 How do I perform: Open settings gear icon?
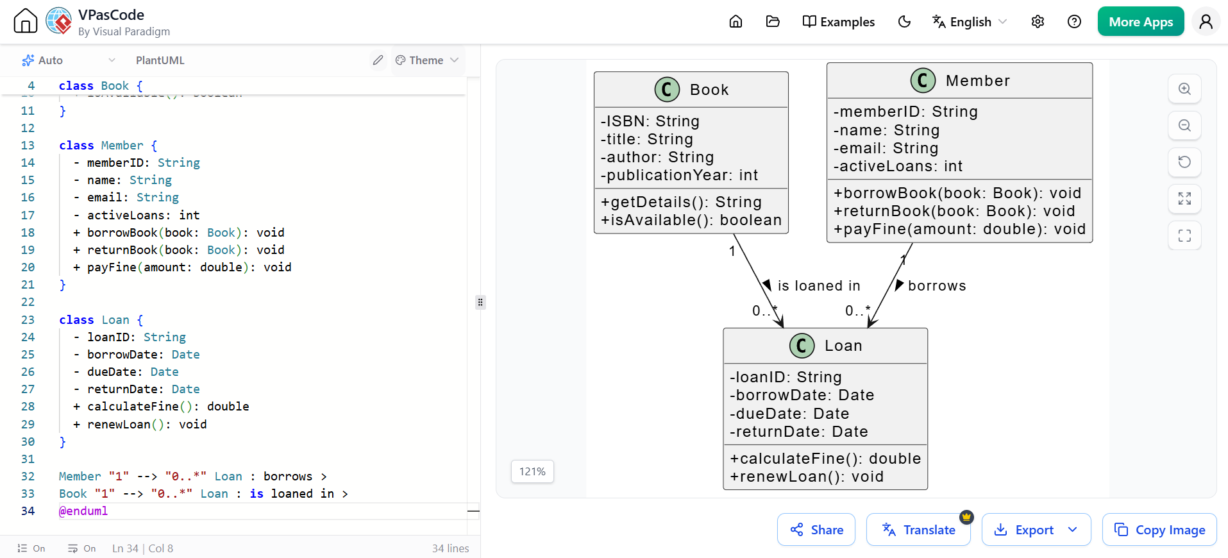tap(1038, 22)
